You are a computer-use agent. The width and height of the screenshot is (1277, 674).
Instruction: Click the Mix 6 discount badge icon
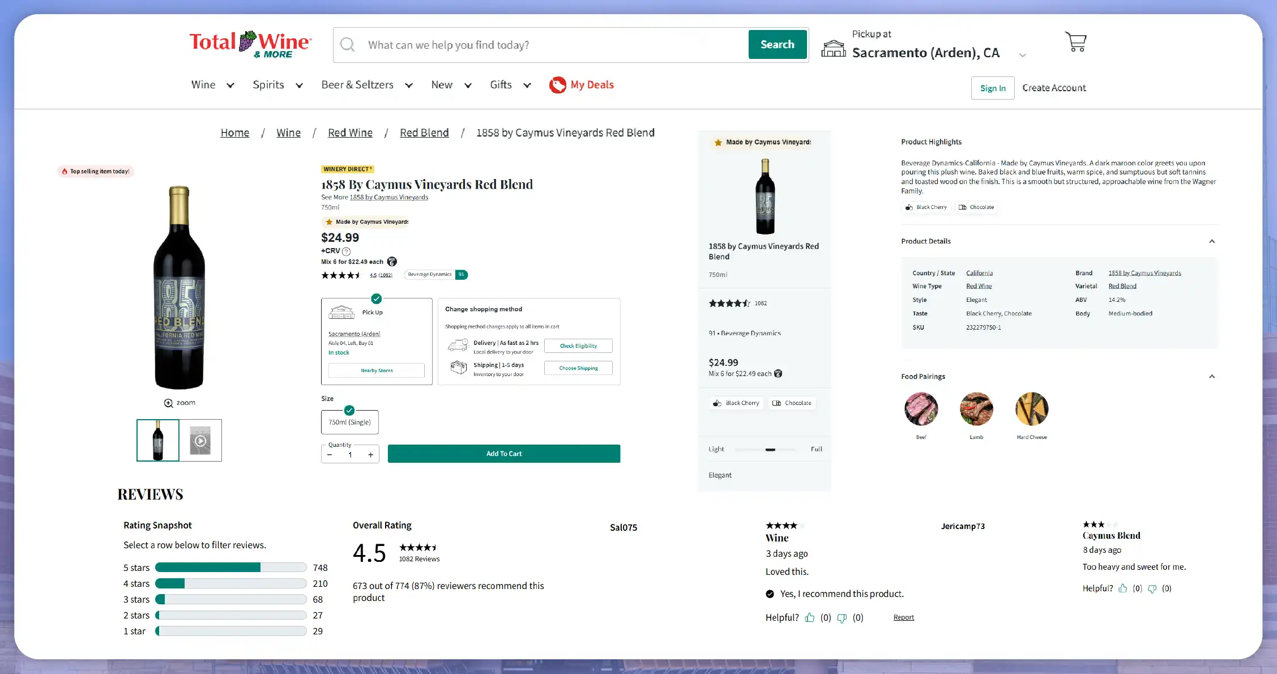(x=392, y=262)
